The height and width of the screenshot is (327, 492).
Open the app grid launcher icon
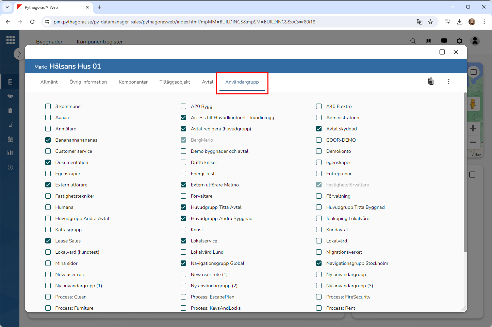[11, 40]
